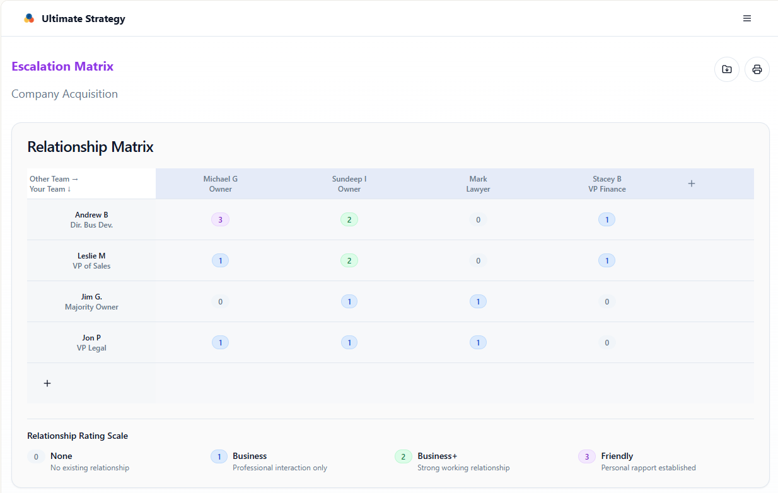Select the Michael G Owner column header
Viewport: 778px width, 493px height.
[x=220, y=183]
